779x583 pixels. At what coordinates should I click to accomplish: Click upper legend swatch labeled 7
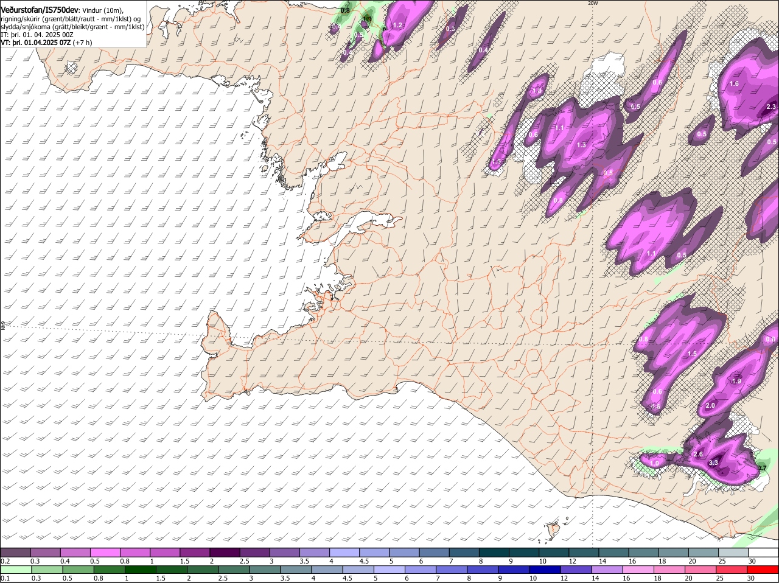tap(464, 553)
